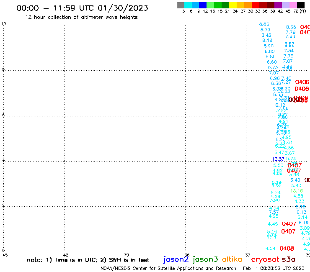Screen dimensions: 310x272
Task: Click the wave height value '6.13'
Action: tap(302, 212)
